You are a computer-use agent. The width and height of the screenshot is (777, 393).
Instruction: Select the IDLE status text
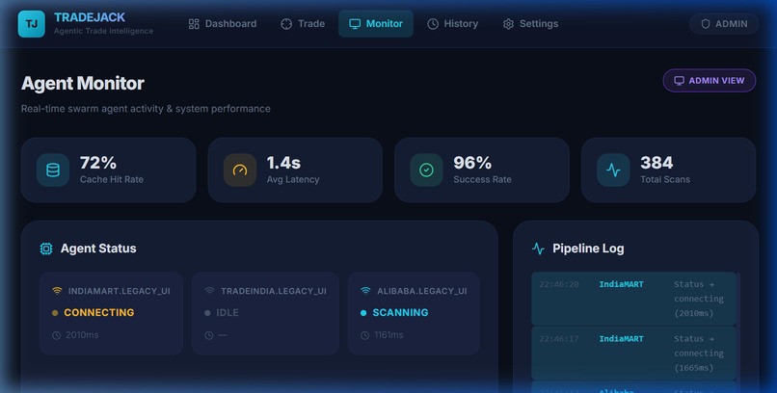click(228, 313)
